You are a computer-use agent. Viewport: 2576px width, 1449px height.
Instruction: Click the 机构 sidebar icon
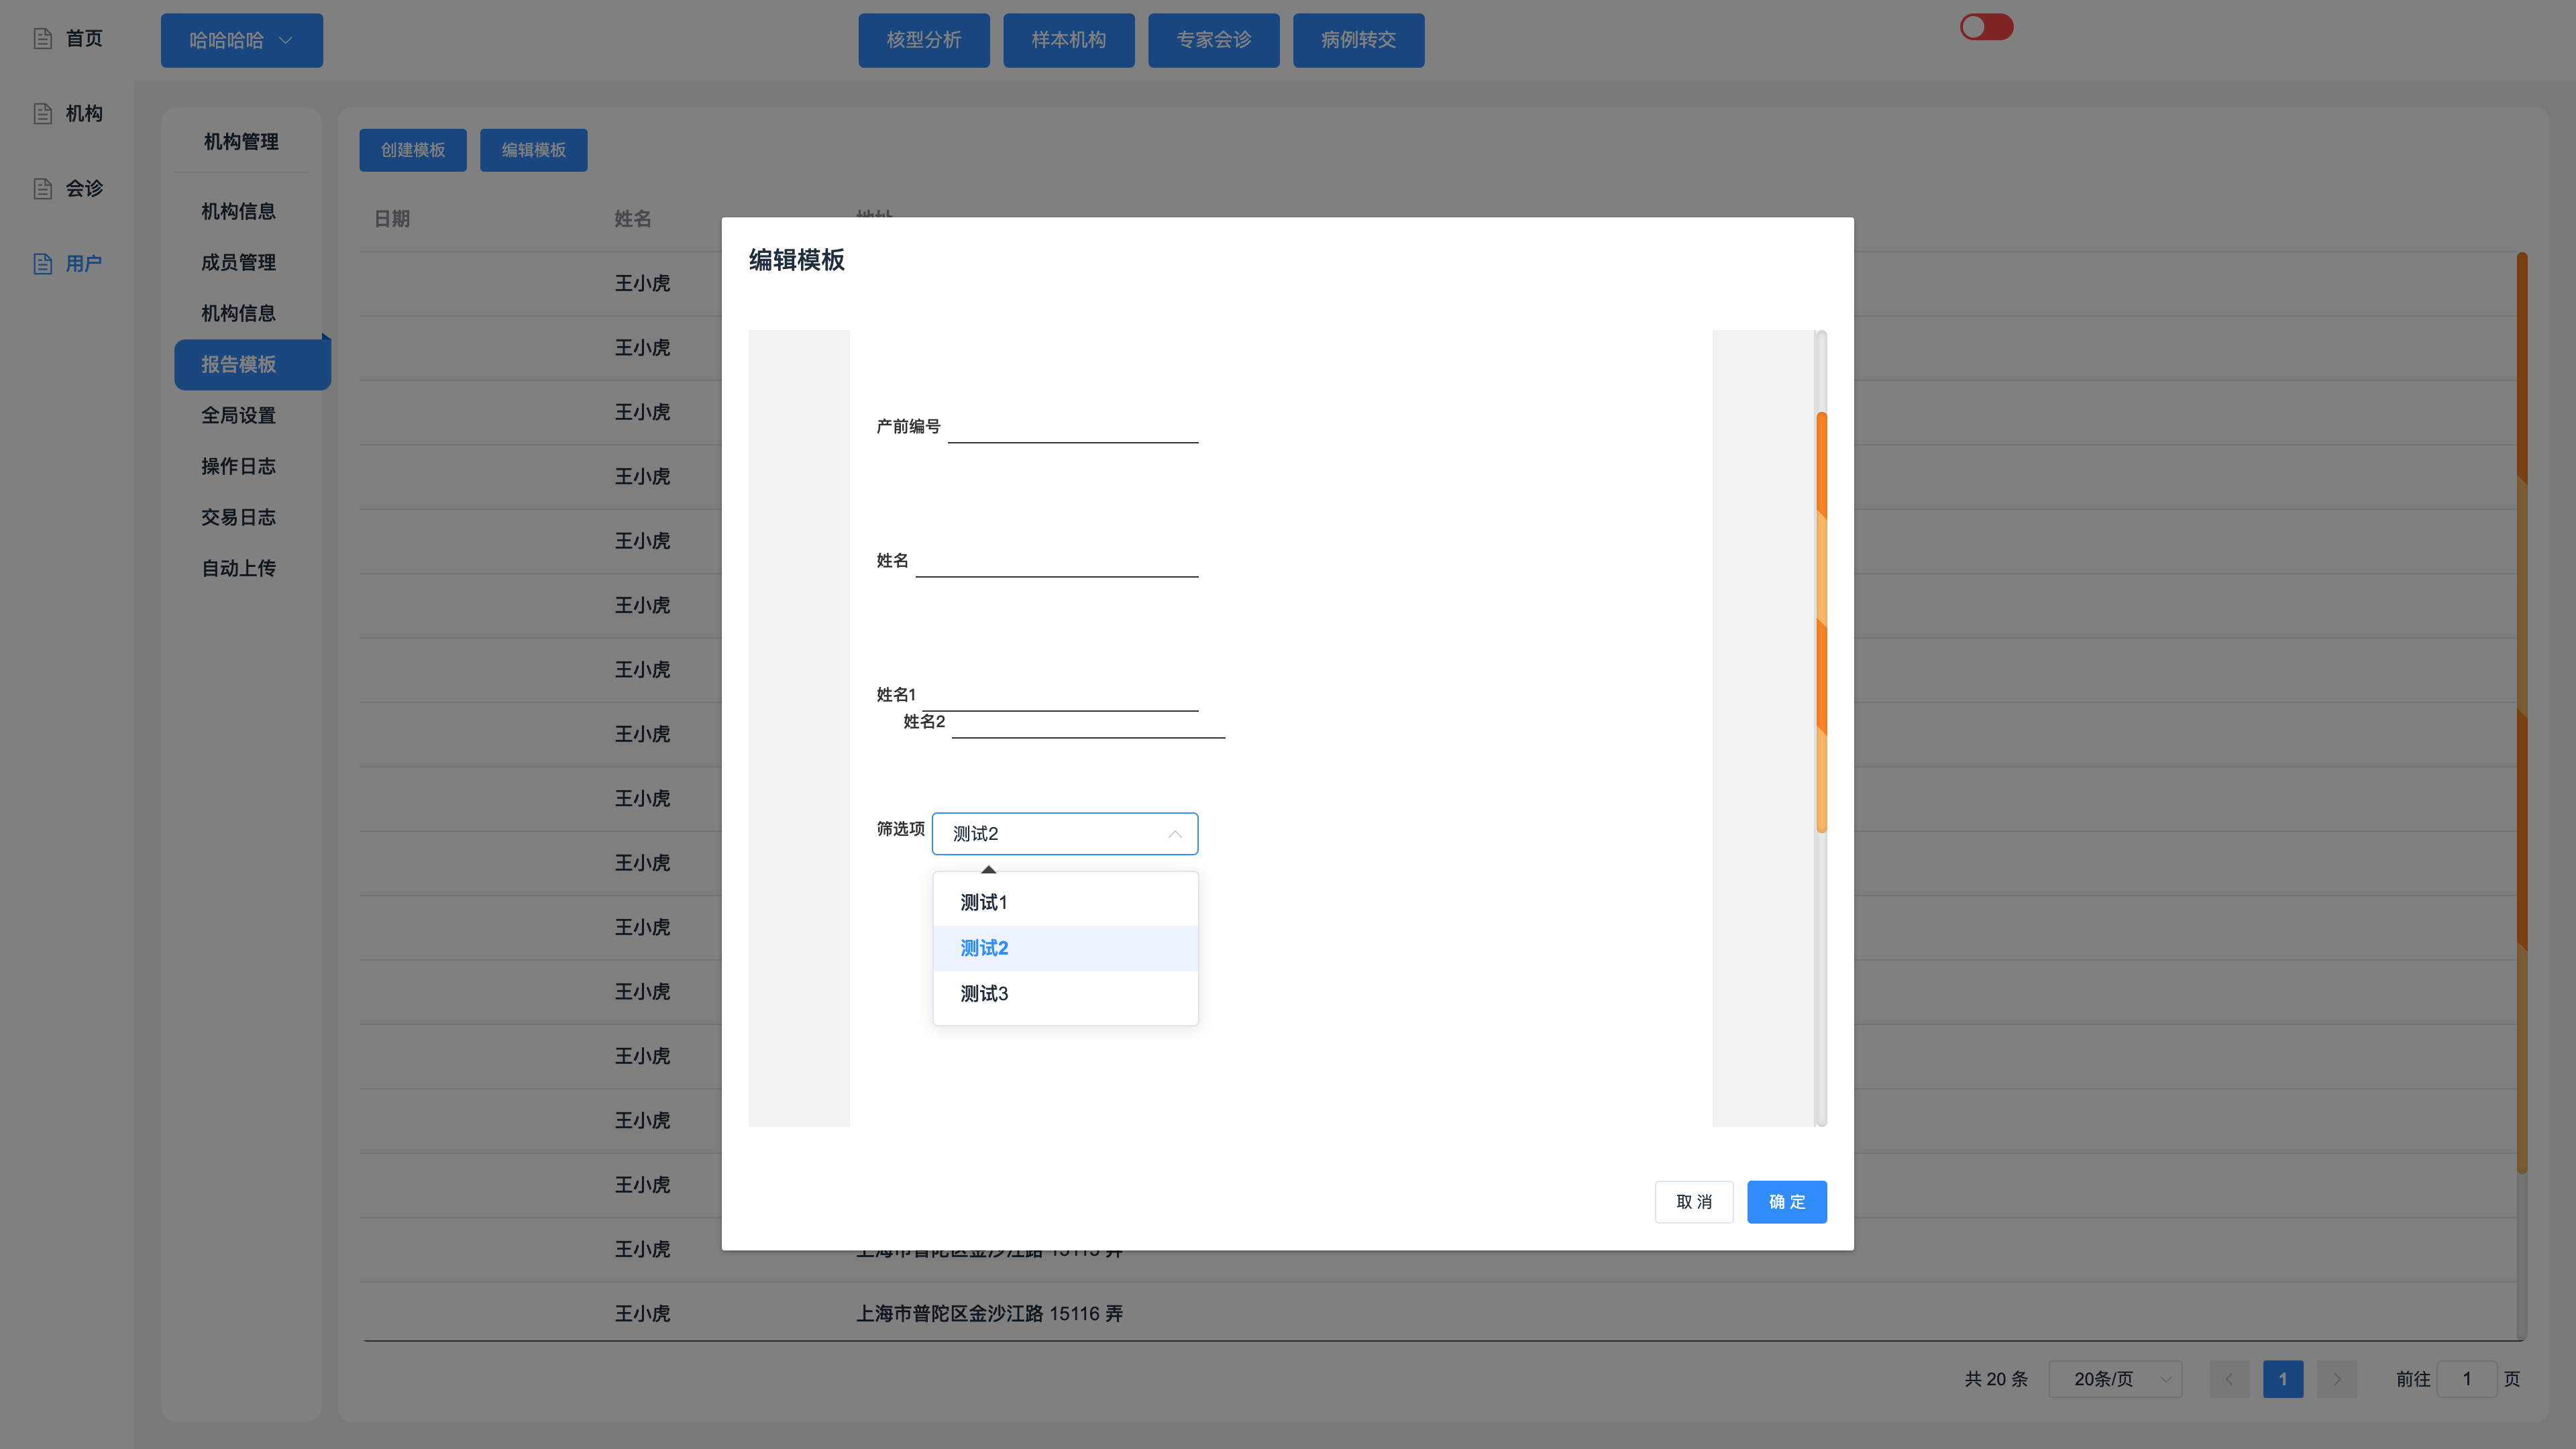[x=42, y=113]
